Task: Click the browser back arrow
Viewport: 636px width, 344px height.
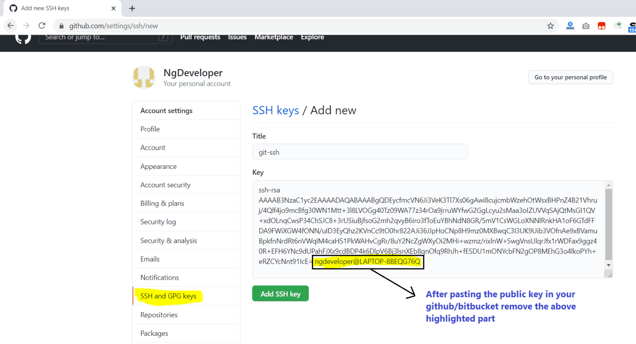Action: click(x=11, y=26)
